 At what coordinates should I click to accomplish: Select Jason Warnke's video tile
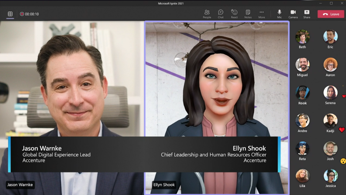click(72, 81)
